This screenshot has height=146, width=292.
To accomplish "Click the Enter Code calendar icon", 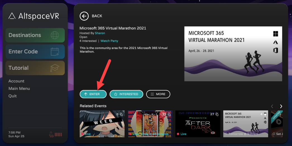I will click(x=55, y=51).
